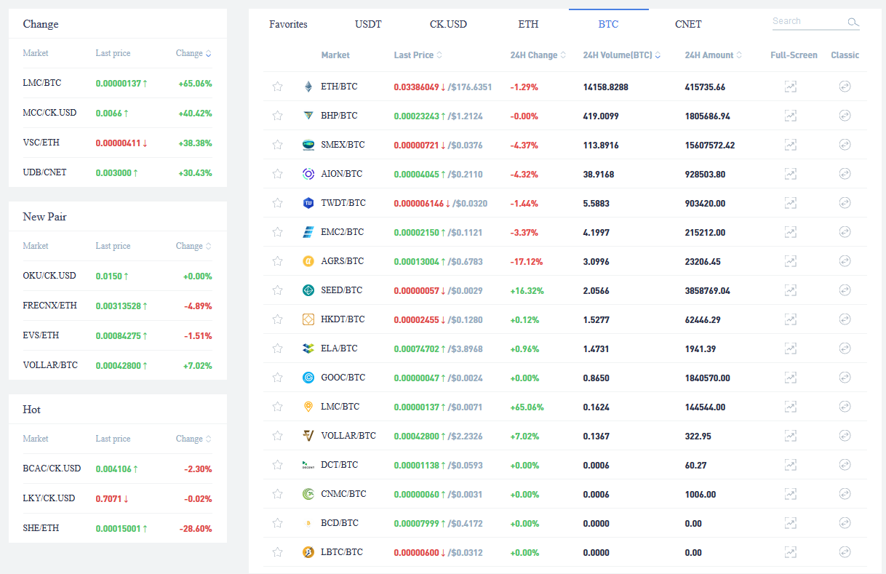Sort the Change panel by Change
The width and height of the screenshot is (886, 574).
[193, 53]
